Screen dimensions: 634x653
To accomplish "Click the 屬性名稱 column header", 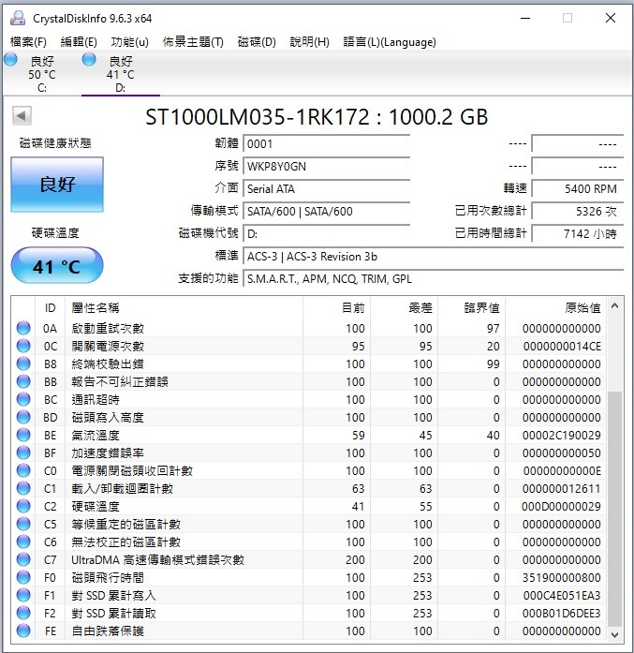I will pyautogui.click(x=184, y=308).
